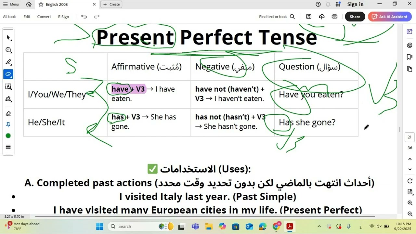Click the Share button

pyautogui.click(x=355, y=17)
